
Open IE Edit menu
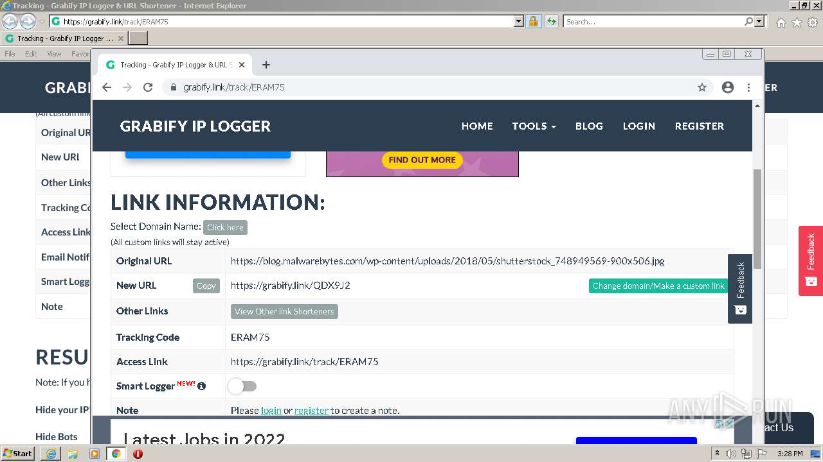pyautogui.click(x=31, y=54)
